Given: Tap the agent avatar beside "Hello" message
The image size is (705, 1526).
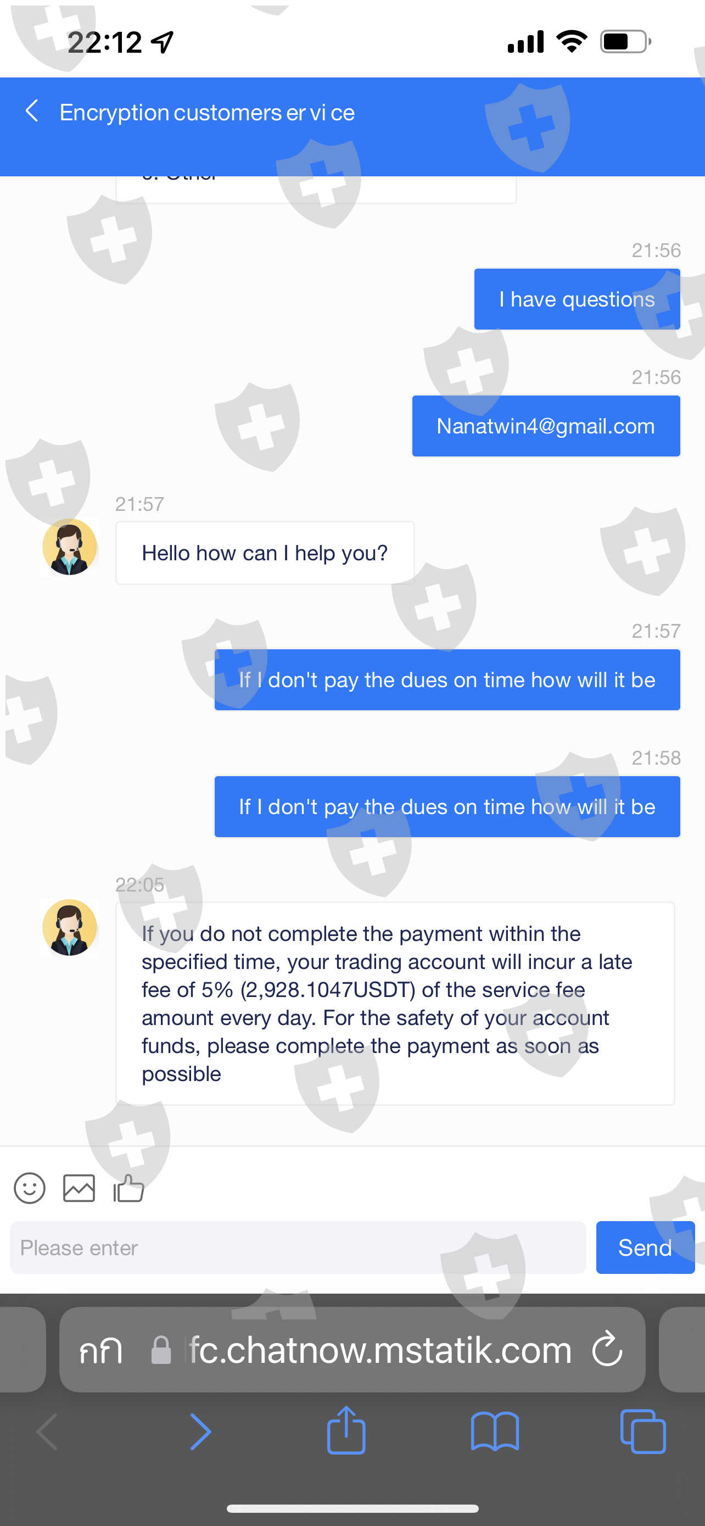Looking at the screenshot, I should click(x=69, y=547).
